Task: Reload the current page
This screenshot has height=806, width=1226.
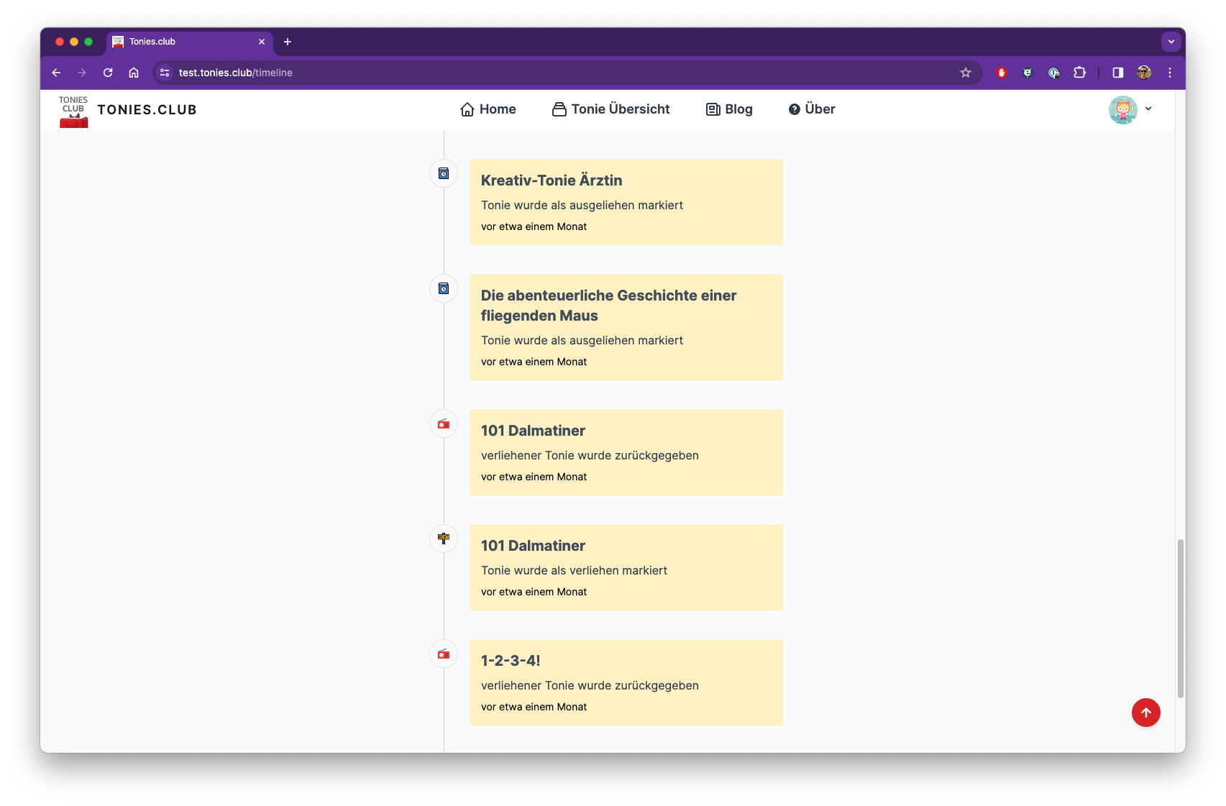Action: click(108, 73)
